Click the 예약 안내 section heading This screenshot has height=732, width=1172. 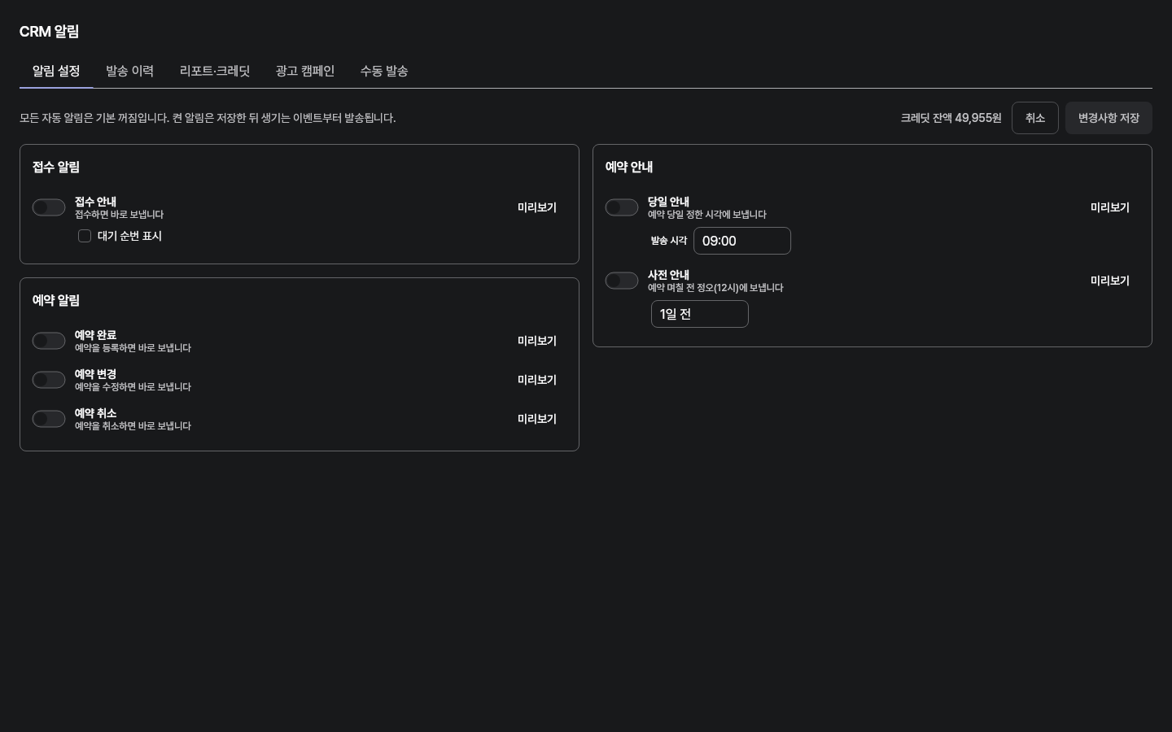pos(629,167)
